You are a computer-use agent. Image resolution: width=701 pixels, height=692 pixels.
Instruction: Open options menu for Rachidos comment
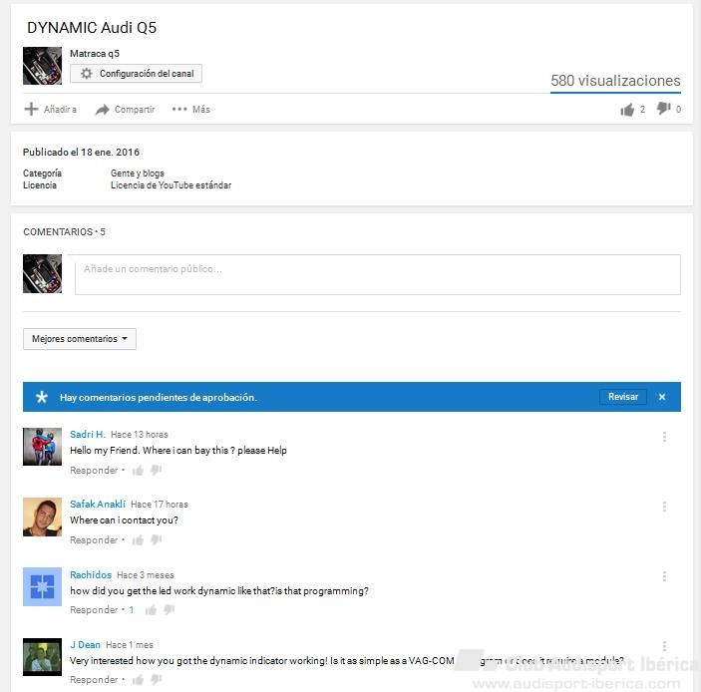pyautogui.click(x=664, y=576)
